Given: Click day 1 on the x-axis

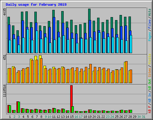Looking at the screenshot, I should pos(10,117).
